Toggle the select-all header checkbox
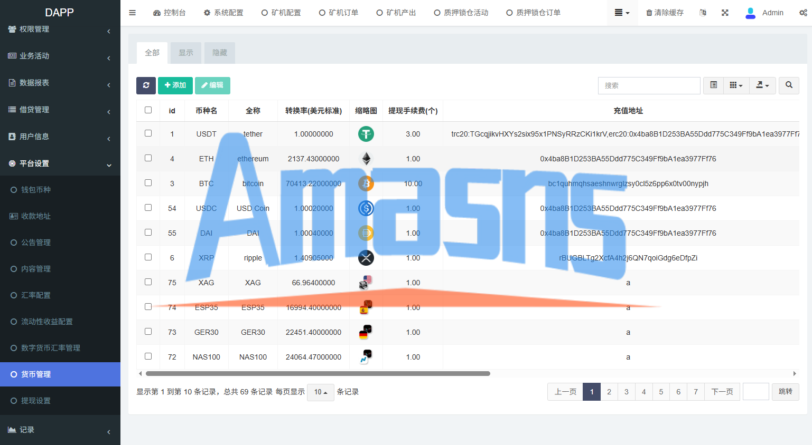The width and height of the screenshot is (812, 445). click(148, 110)
